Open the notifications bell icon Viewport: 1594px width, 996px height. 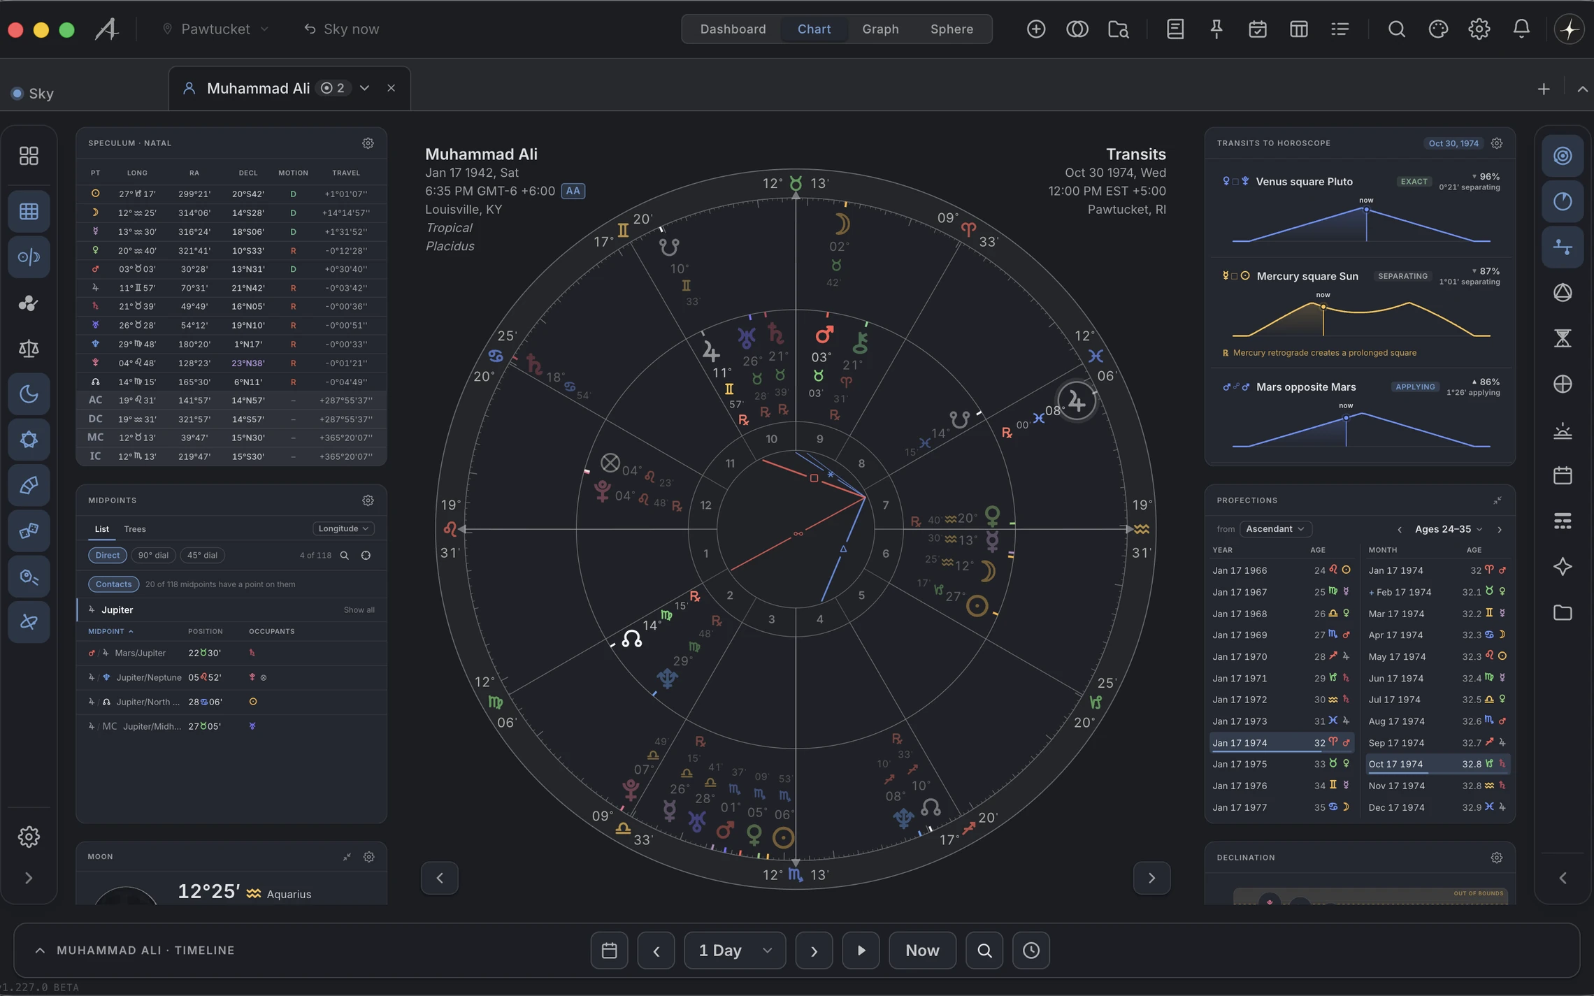pyautogui.click(x=1521, y=29)
